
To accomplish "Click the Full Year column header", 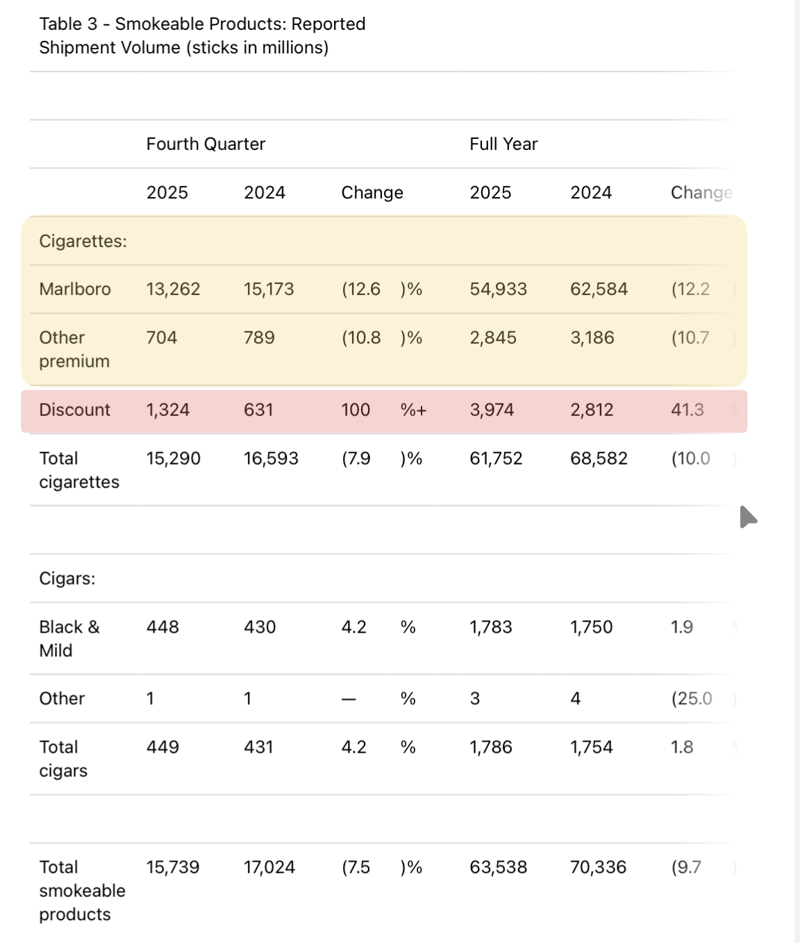I will tap(503, 144).
